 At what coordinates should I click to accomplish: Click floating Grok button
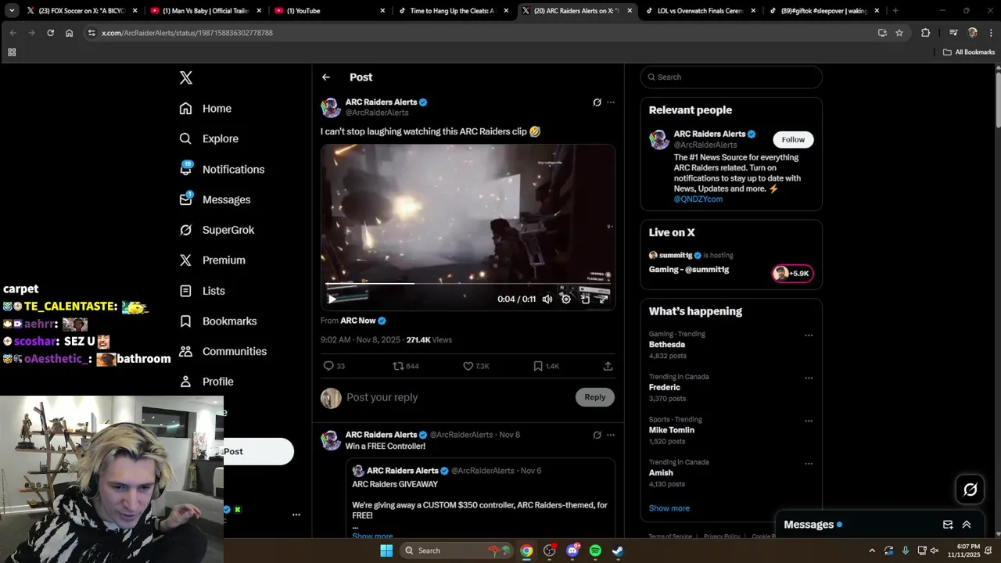(x=971, y=489)
